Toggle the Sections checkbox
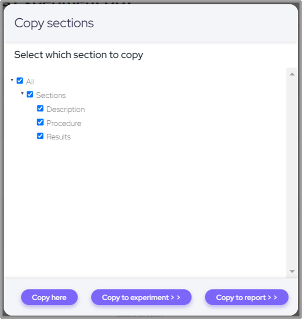 point(30,95)
